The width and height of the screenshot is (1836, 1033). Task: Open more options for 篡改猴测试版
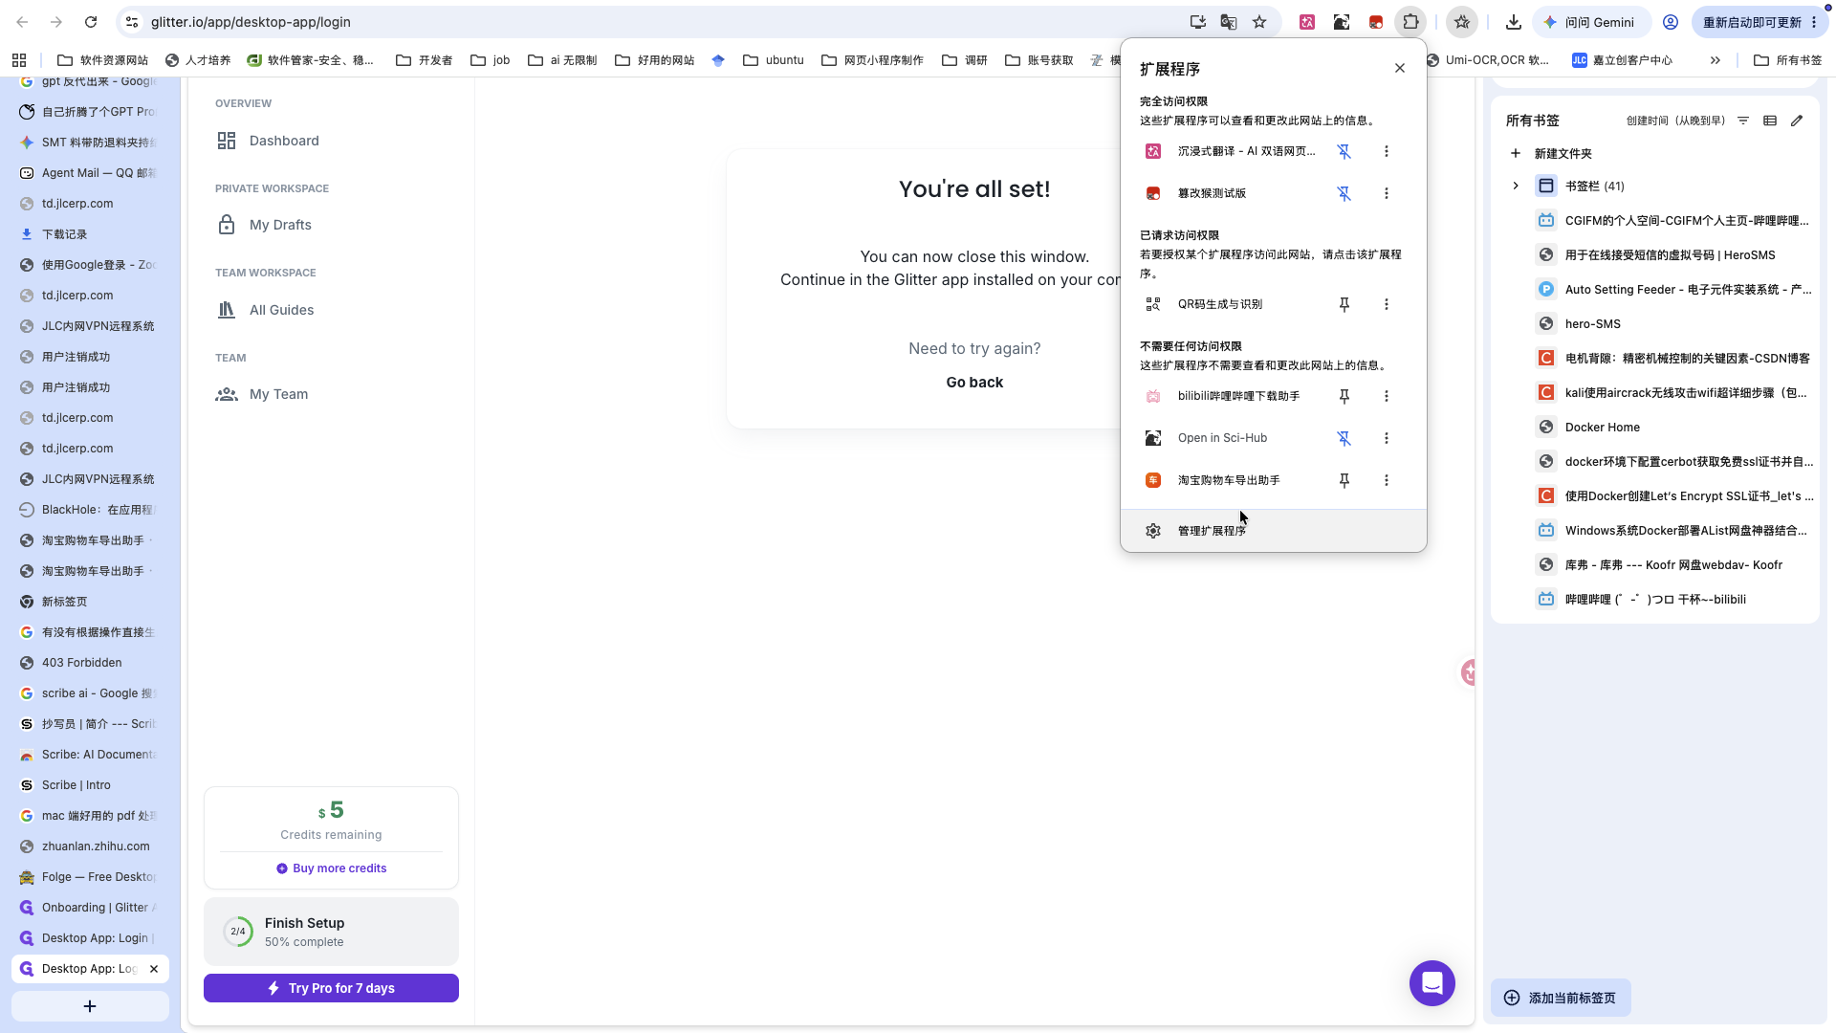coord(1387,193)
